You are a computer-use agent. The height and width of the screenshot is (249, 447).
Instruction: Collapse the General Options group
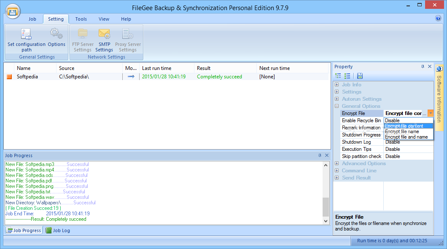click(337, 106)
